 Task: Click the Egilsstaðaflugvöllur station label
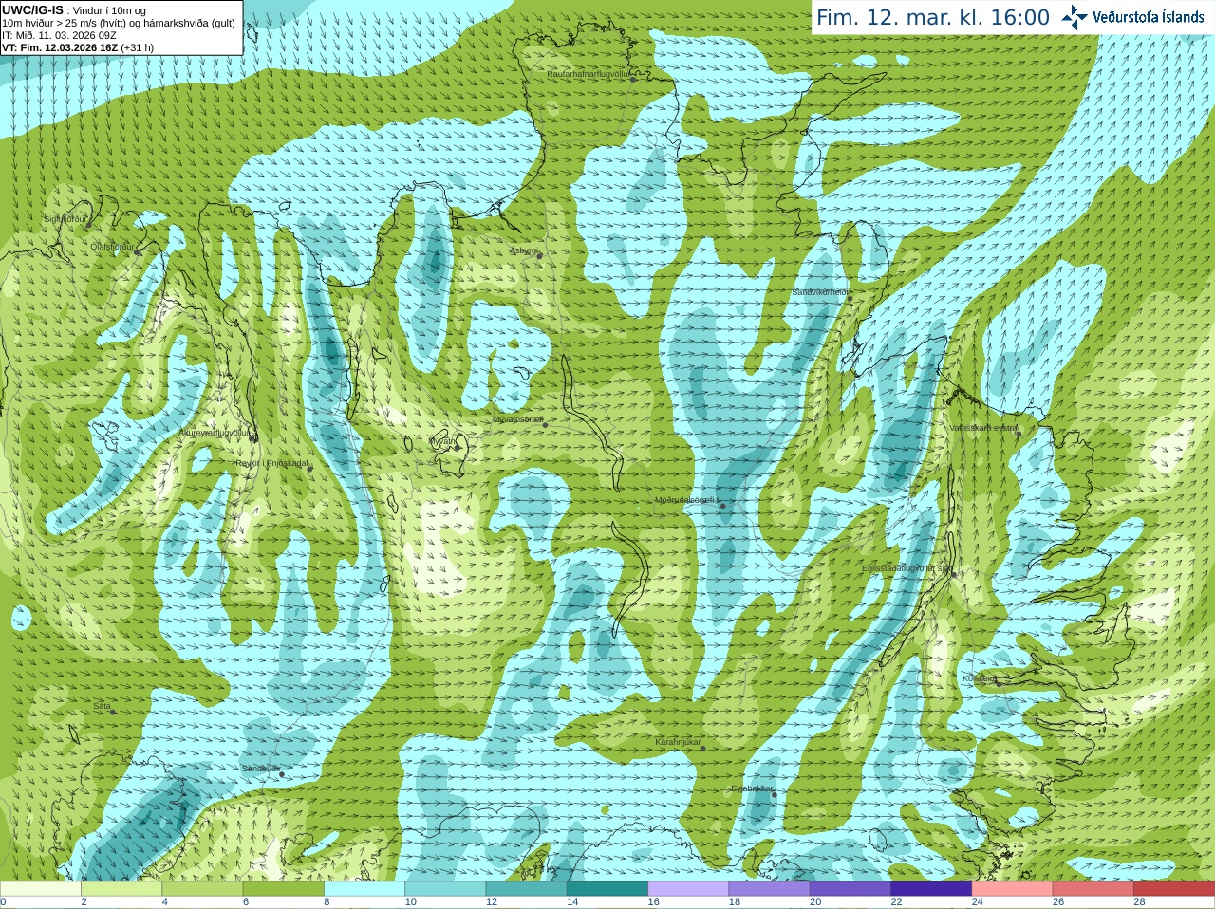[x=907, y=568]
